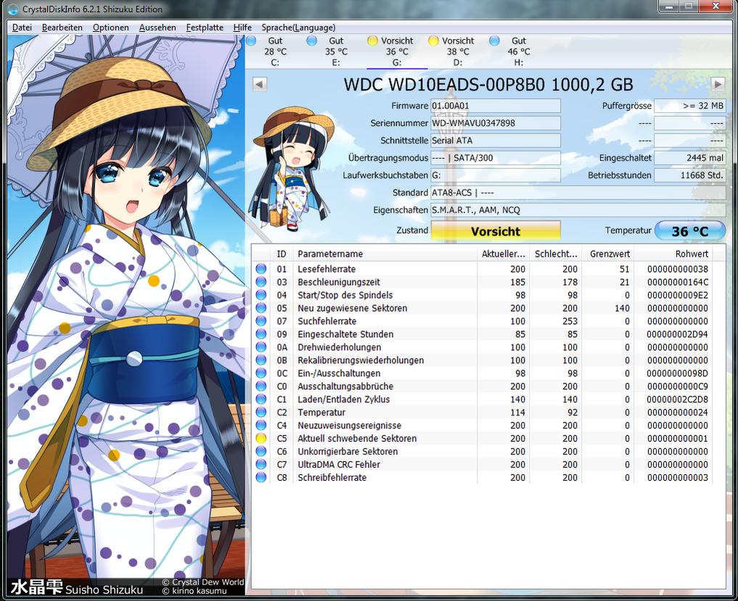Image resolution: width=738 pixels, height=601 pixels.
Task: Click the blue orb for Ausschaltungsabbrüche row
Action: click(x=261, y=386)
